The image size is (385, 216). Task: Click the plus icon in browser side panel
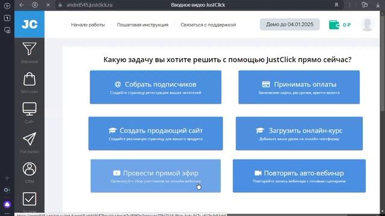7,178
